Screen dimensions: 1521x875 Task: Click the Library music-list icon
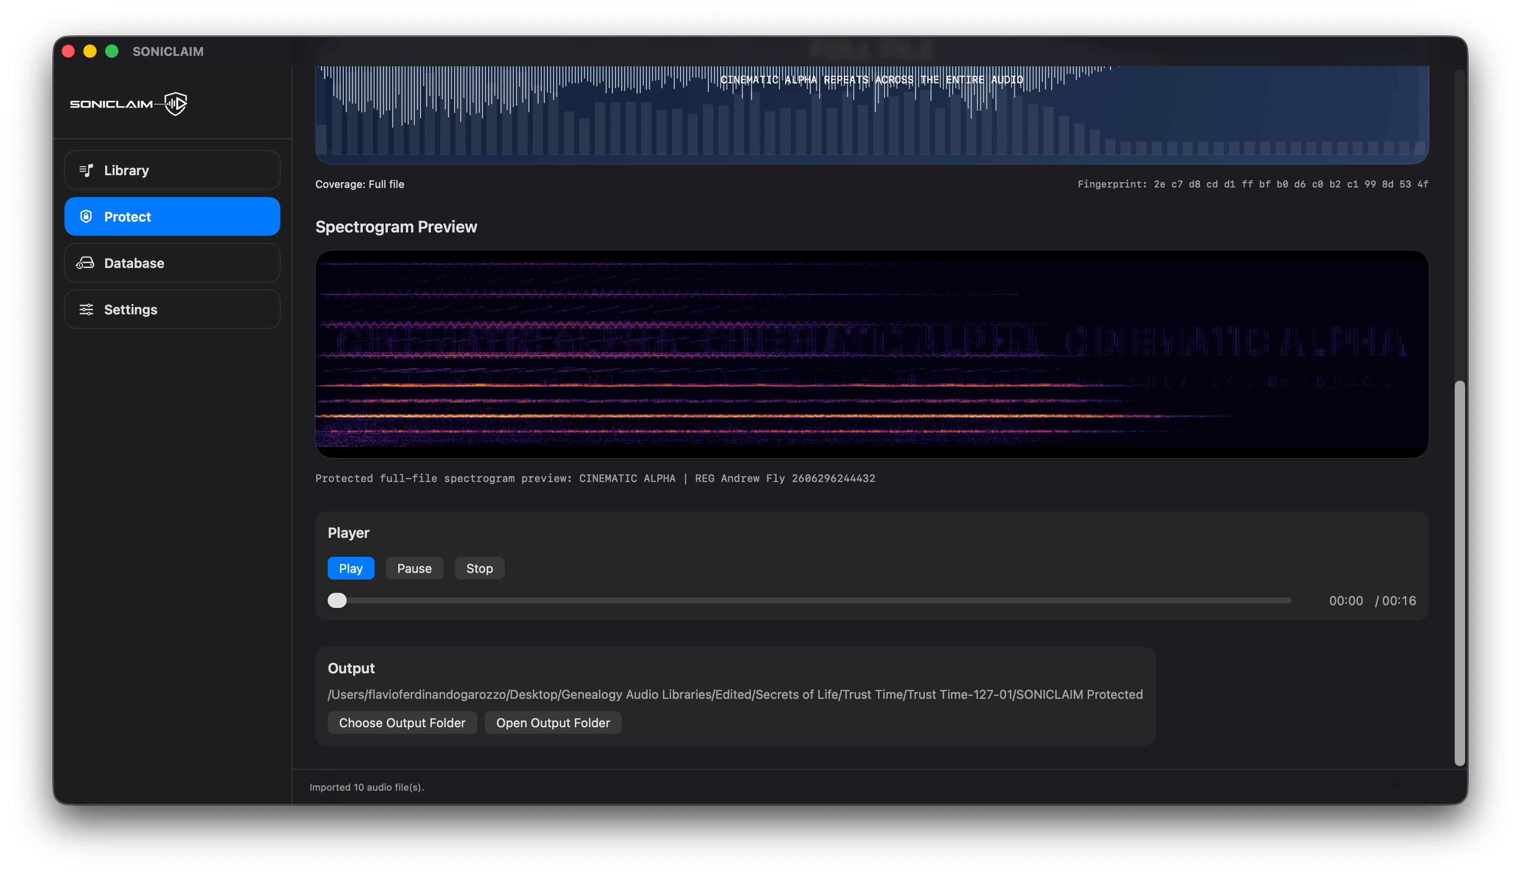click(86, 170)
